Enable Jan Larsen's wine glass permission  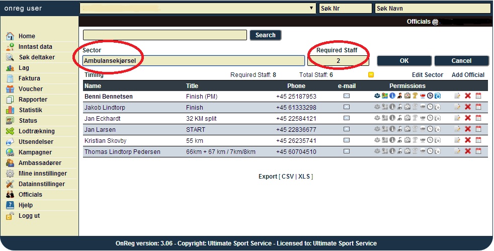pyautogui.click(x=423, y=129)
